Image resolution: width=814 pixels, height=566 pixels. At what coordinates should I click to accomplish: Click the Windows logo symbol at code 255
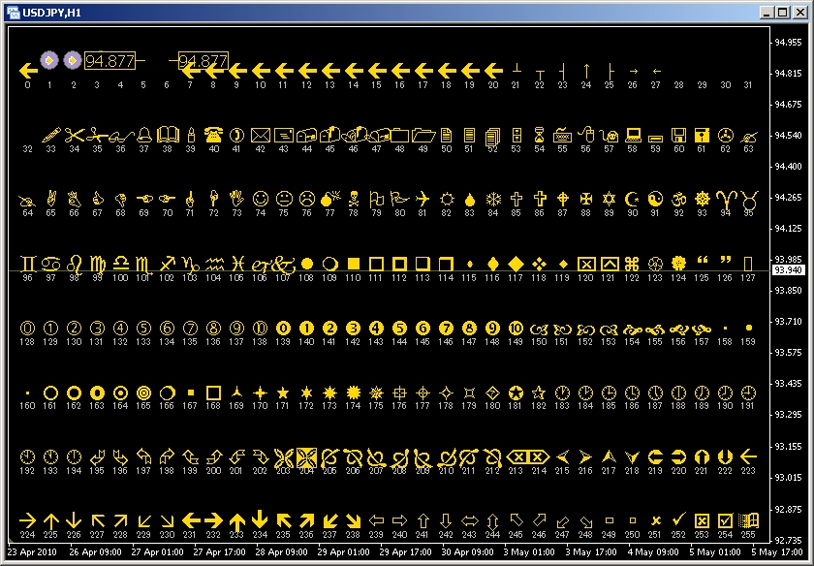pos(747,520)
